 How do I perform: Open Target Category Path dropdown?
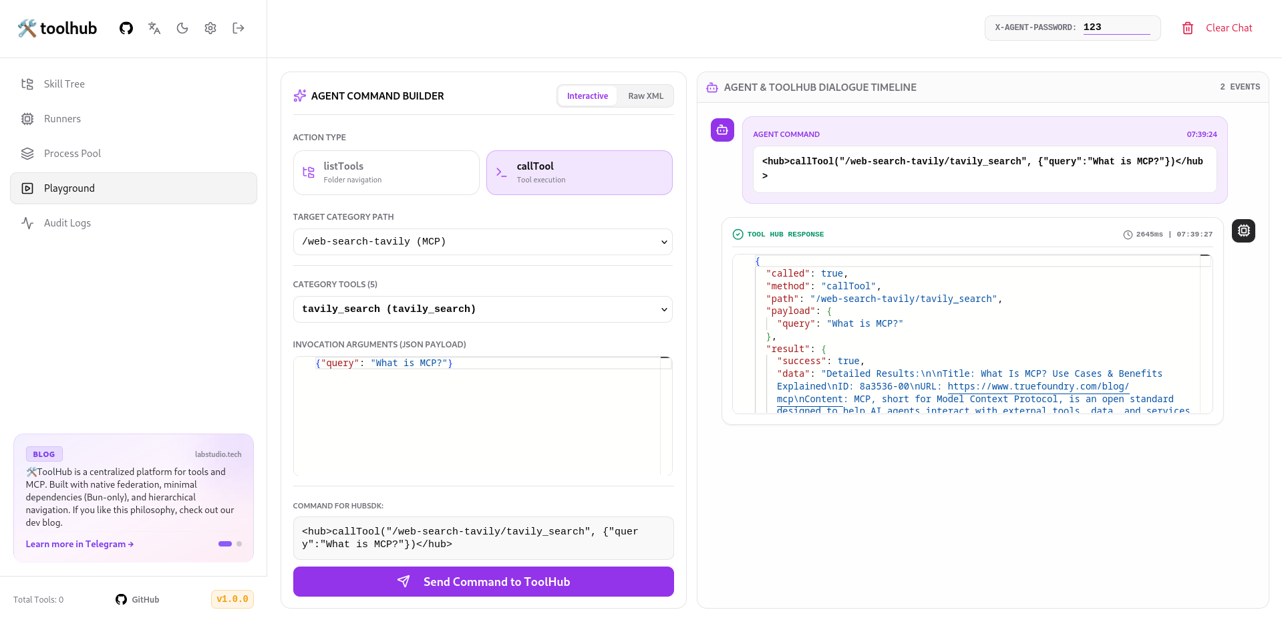coord(482,242)
